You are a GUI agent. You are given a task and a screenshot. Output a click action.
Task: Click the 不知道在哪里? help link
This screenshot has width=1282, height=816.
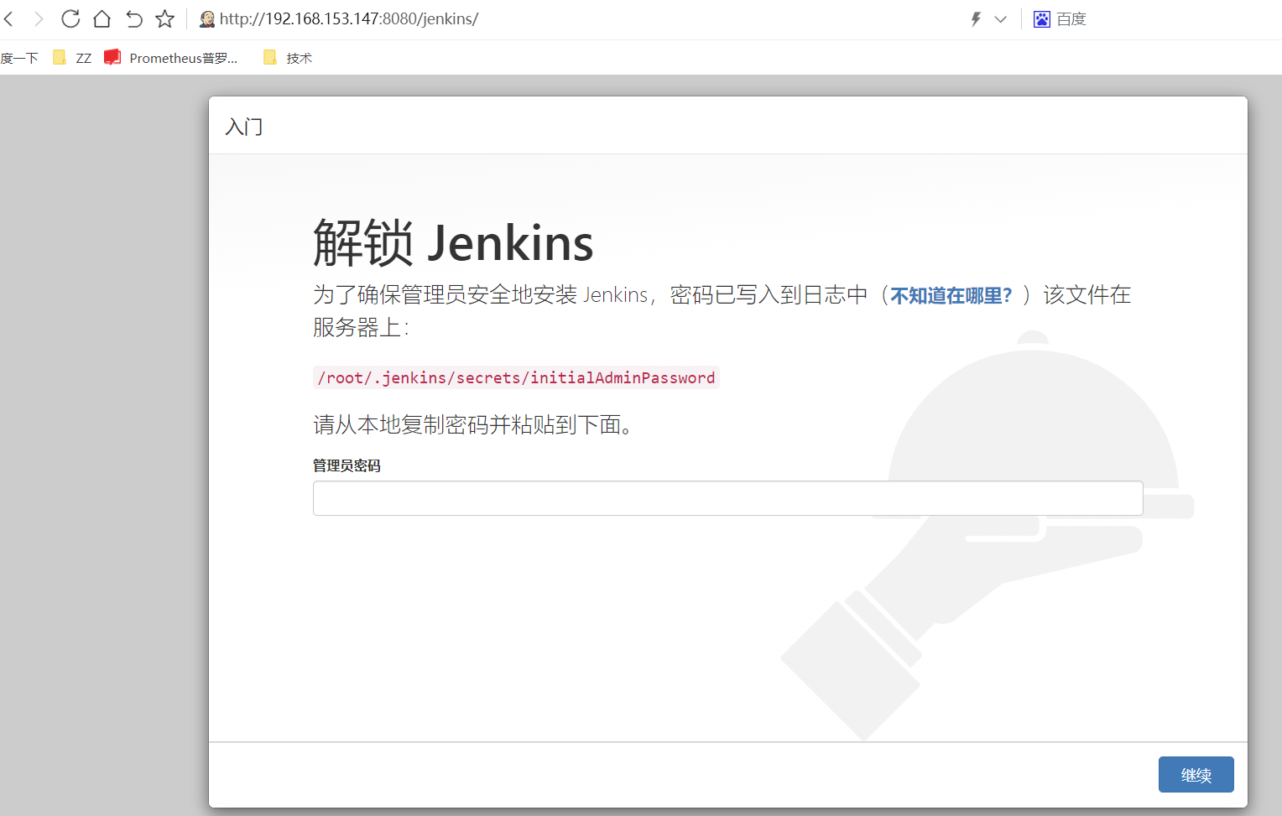pos(951,295)
